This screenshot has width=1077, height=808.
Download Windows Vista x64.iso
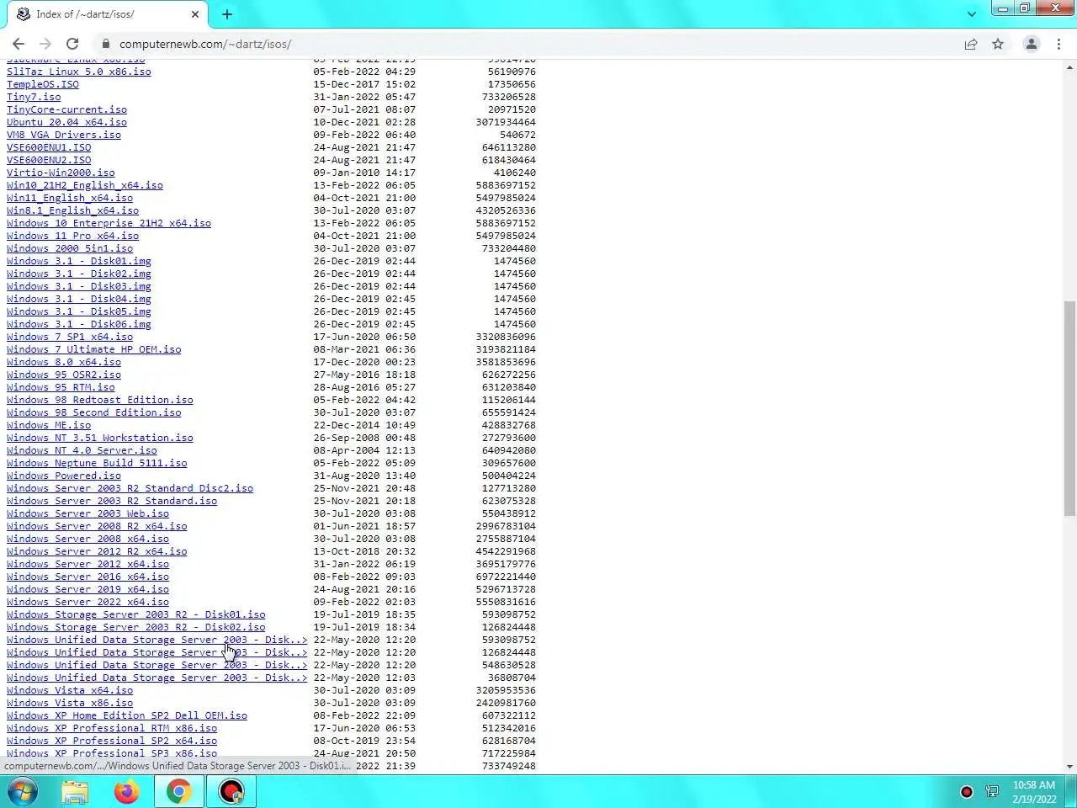pyautogui.click(x=70, y=690)
